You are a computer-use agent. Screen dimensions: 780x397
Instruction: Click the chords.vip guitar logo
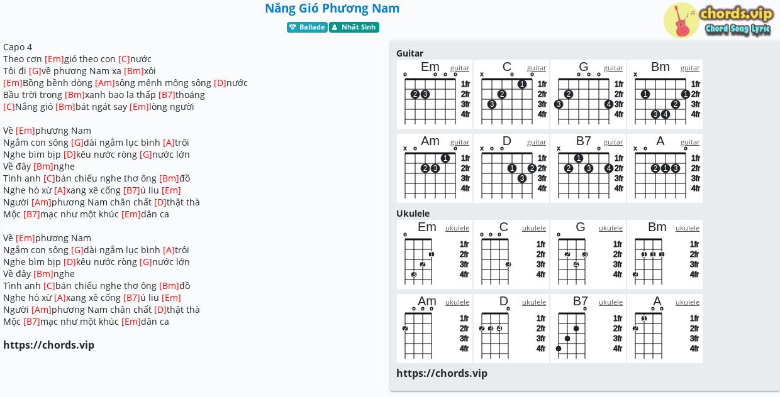(x=718, y=20)
